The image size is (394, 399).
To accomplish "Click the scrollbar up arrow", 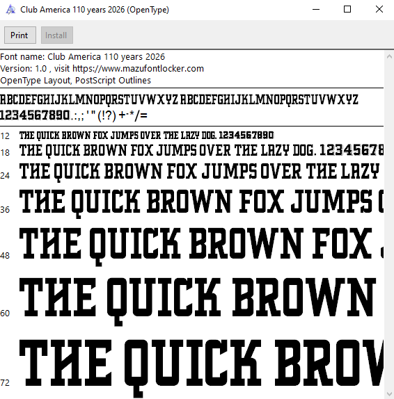I will pyautogui.click(x=389, y=57).
